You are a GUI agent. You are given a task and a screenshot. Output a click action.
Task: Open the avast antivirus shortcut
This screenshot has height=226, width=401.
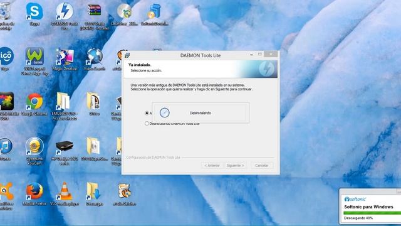[x=6, y=191]
